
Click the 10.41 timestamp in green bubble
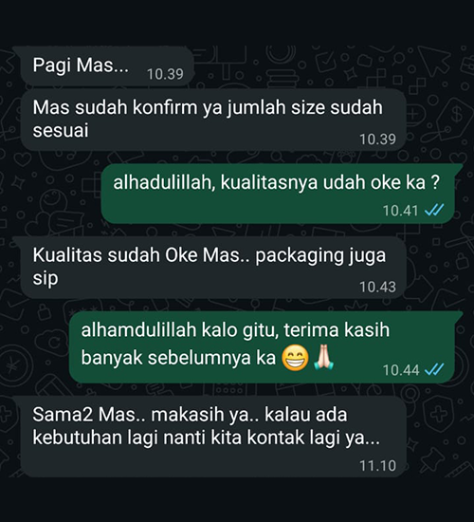click(400, 211)
